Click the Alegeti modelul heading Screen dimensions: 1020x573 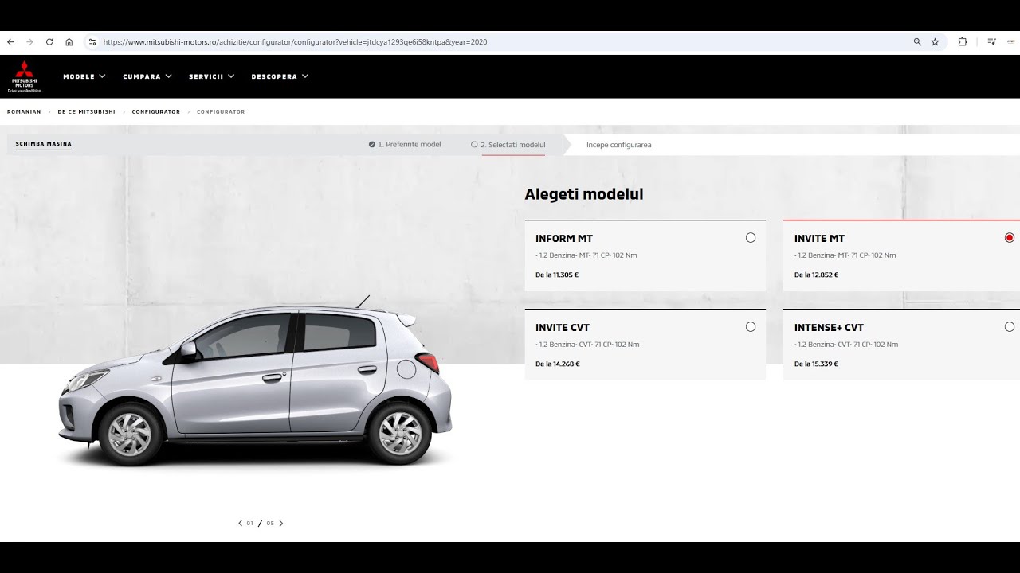click(x=584, y=194)
